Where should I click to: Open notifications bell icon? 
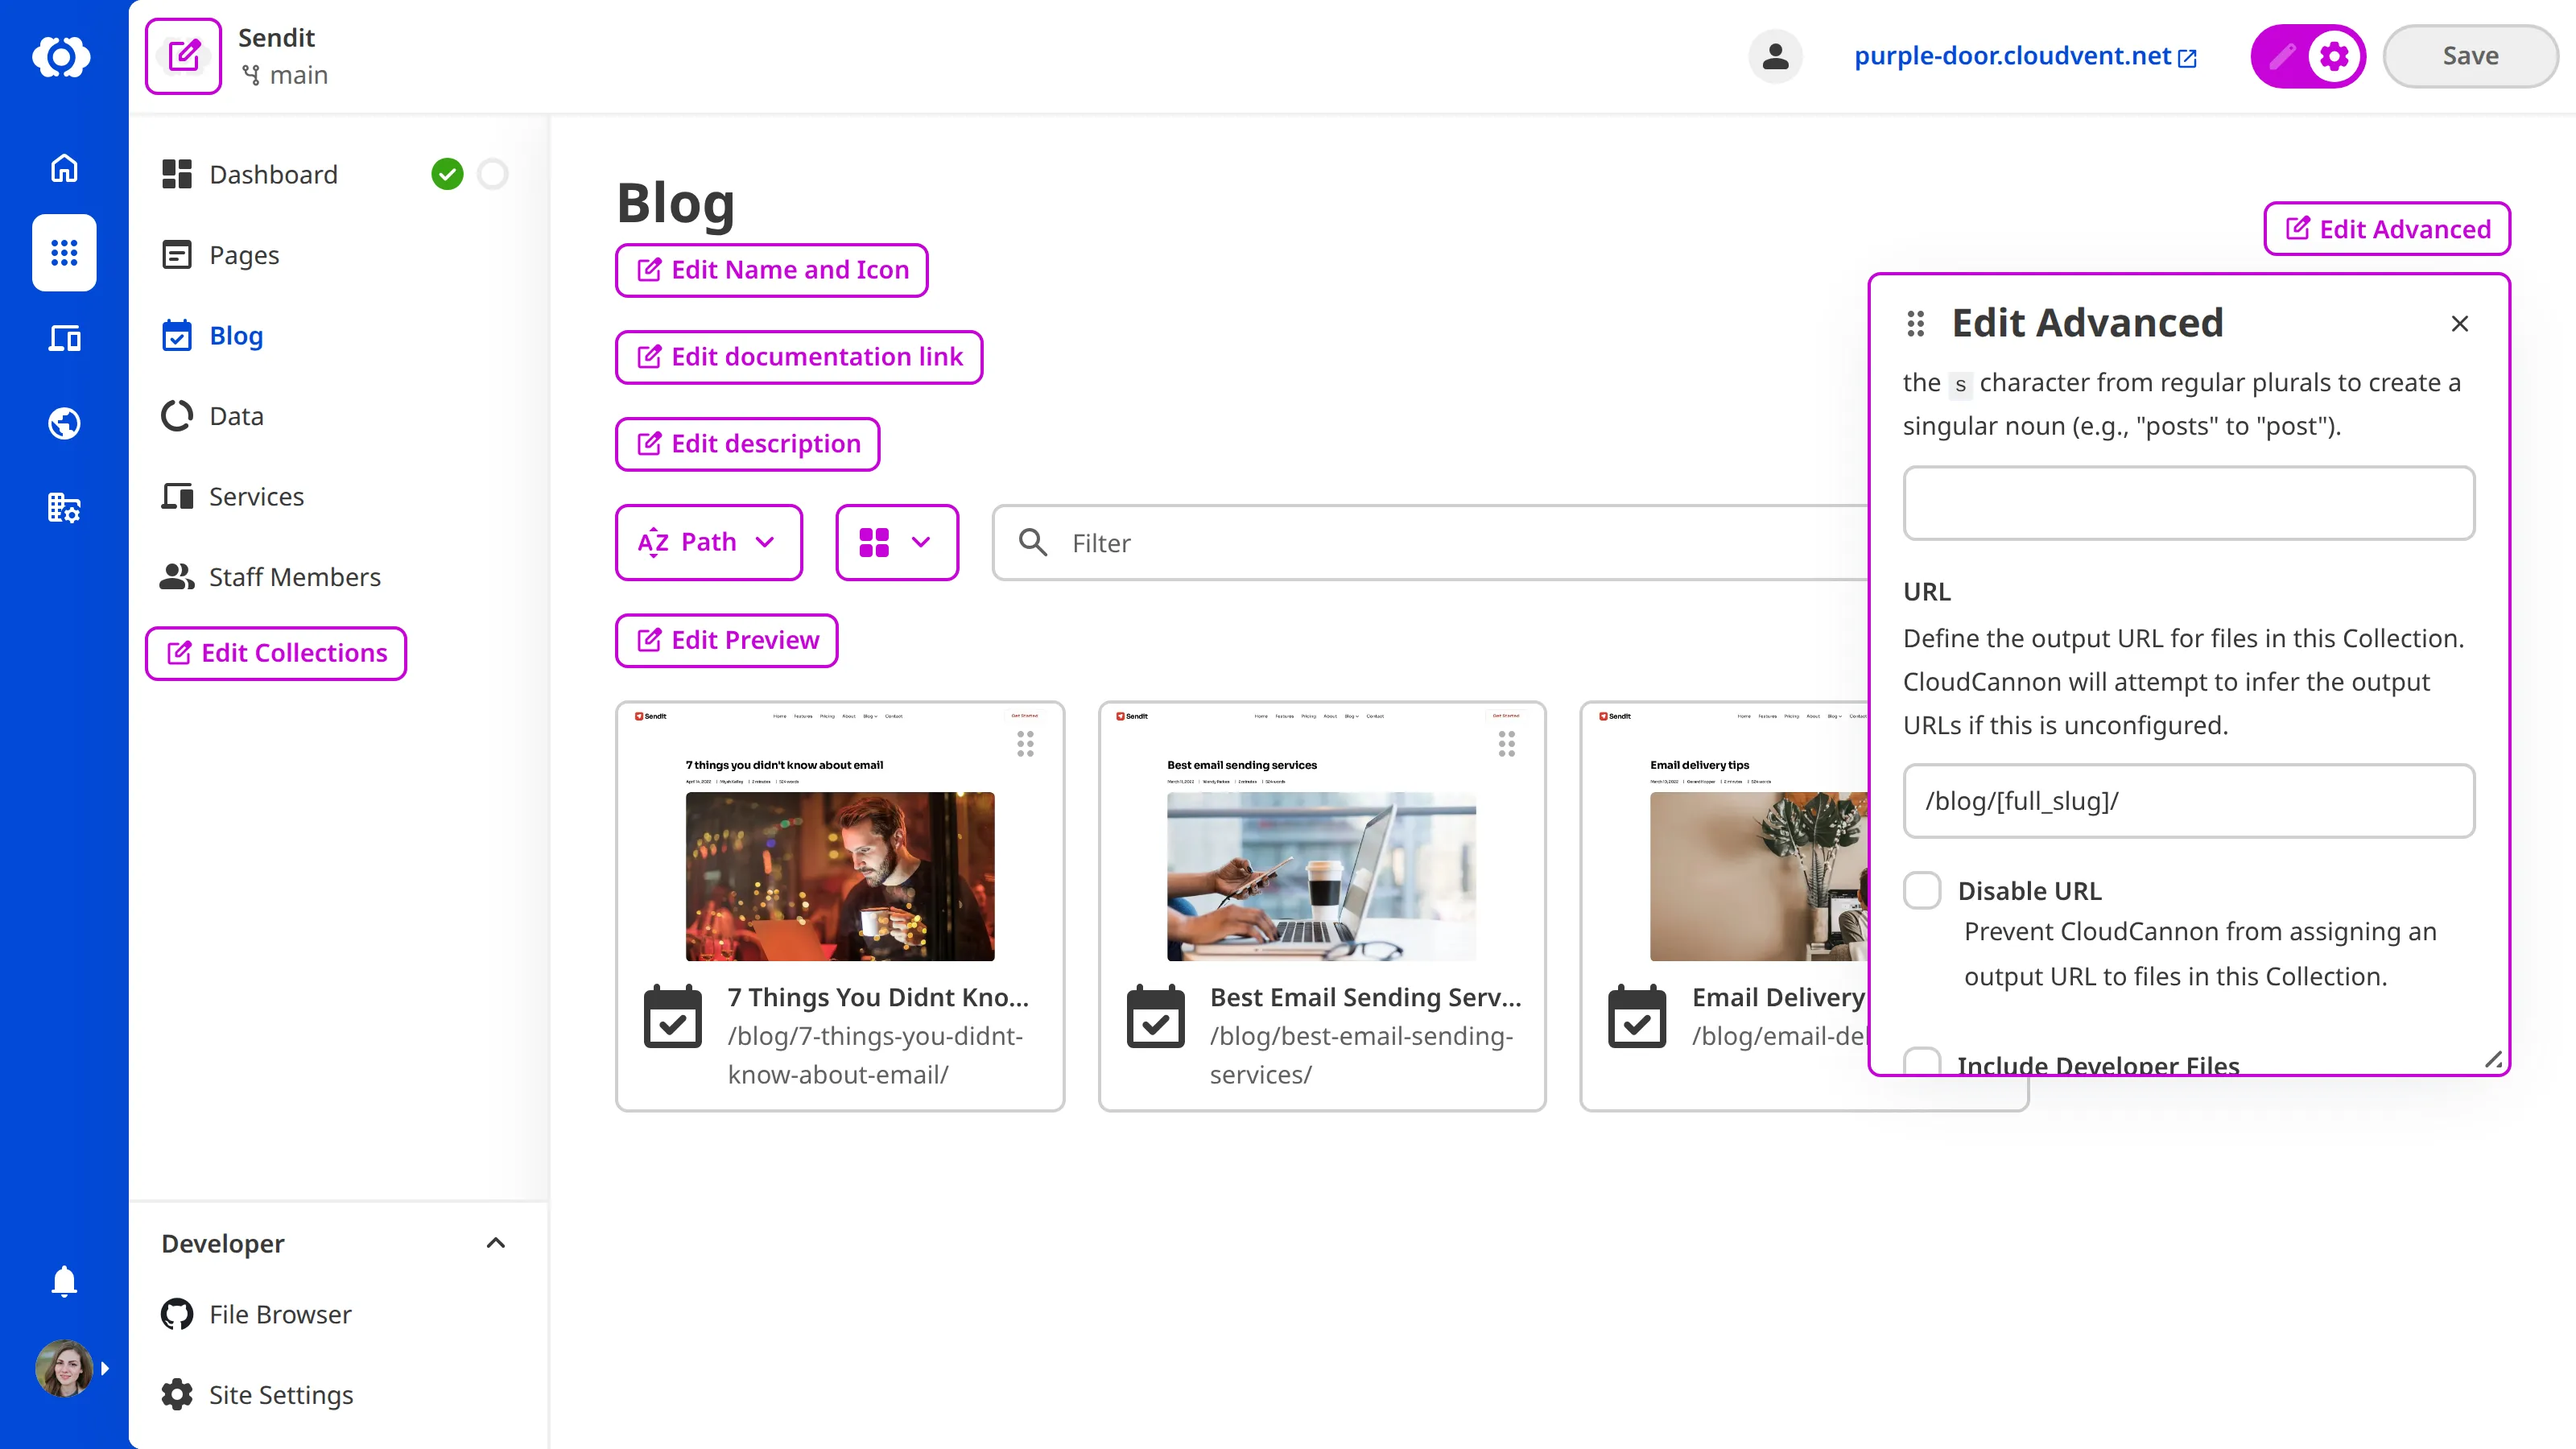coord(64,1281)
